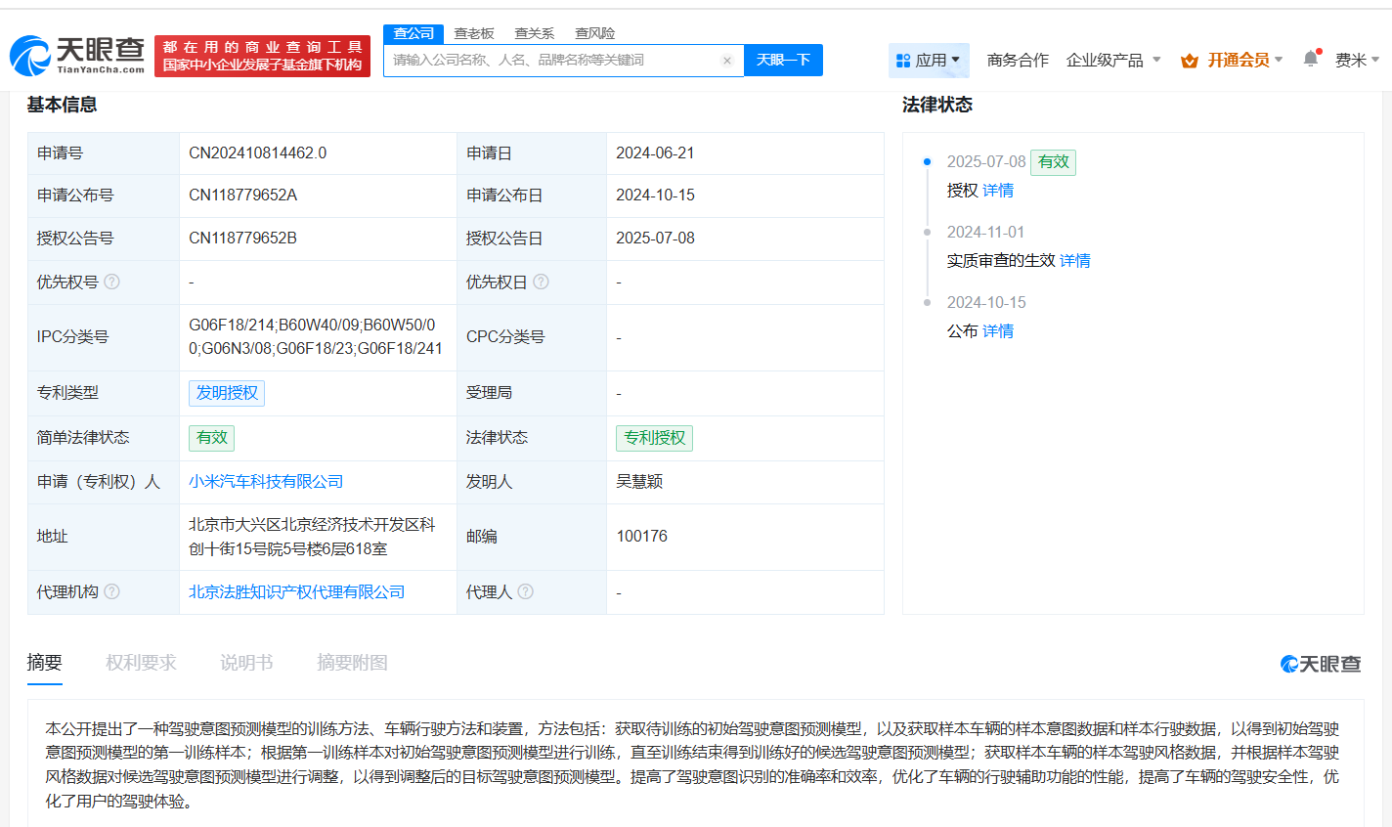View 详情 for the 授权 legal status

[x=998, y=190]
